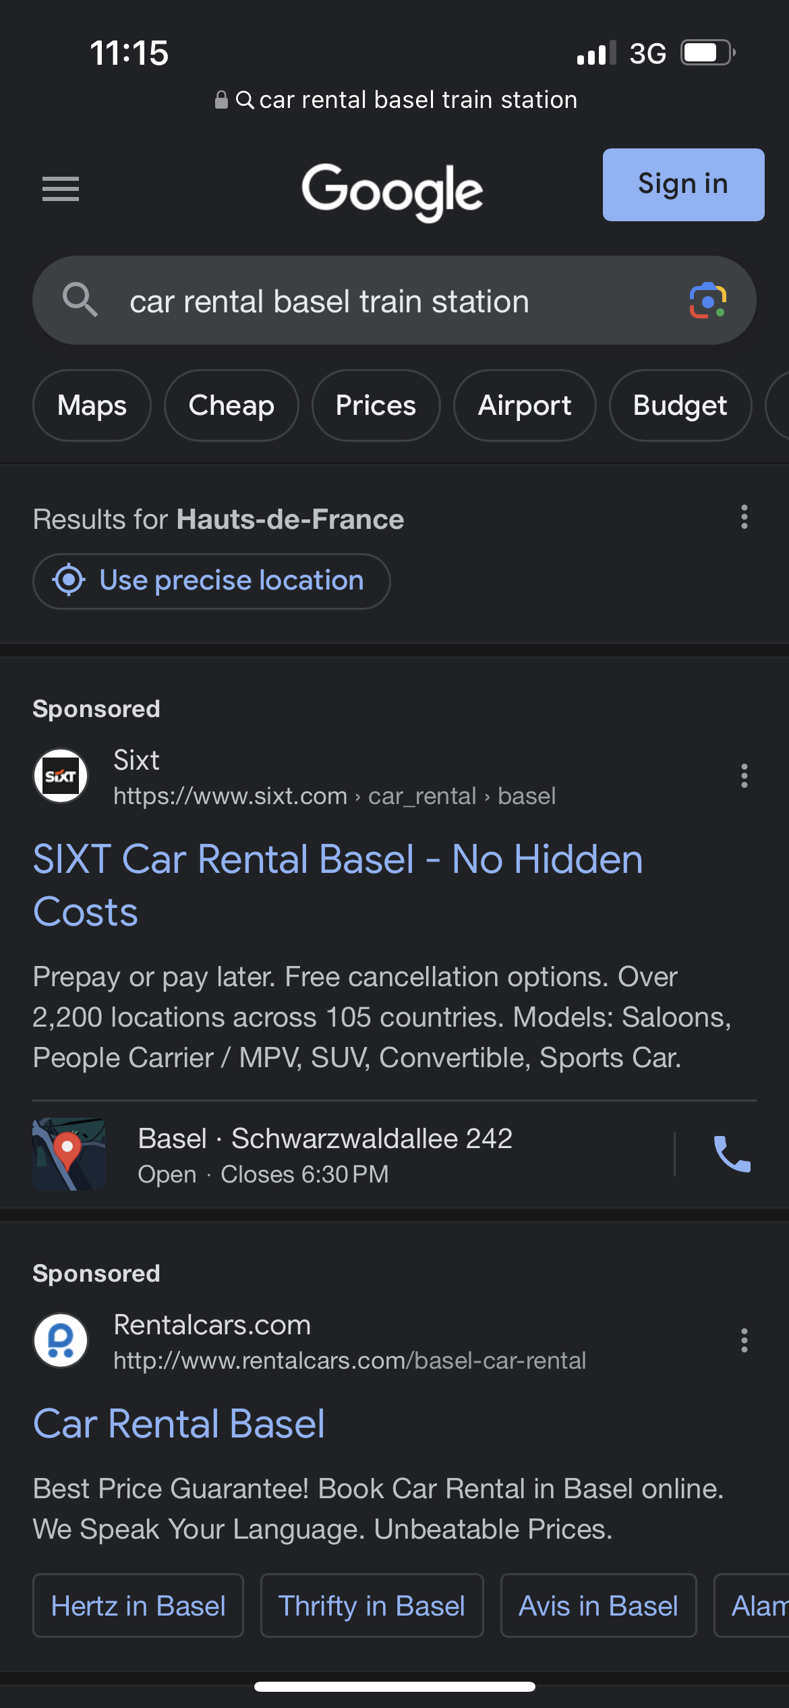Open the three-dot menu for Rentalcars.com ad
This screenshot has width=789, height=1708.
(x=744, y=1341)
